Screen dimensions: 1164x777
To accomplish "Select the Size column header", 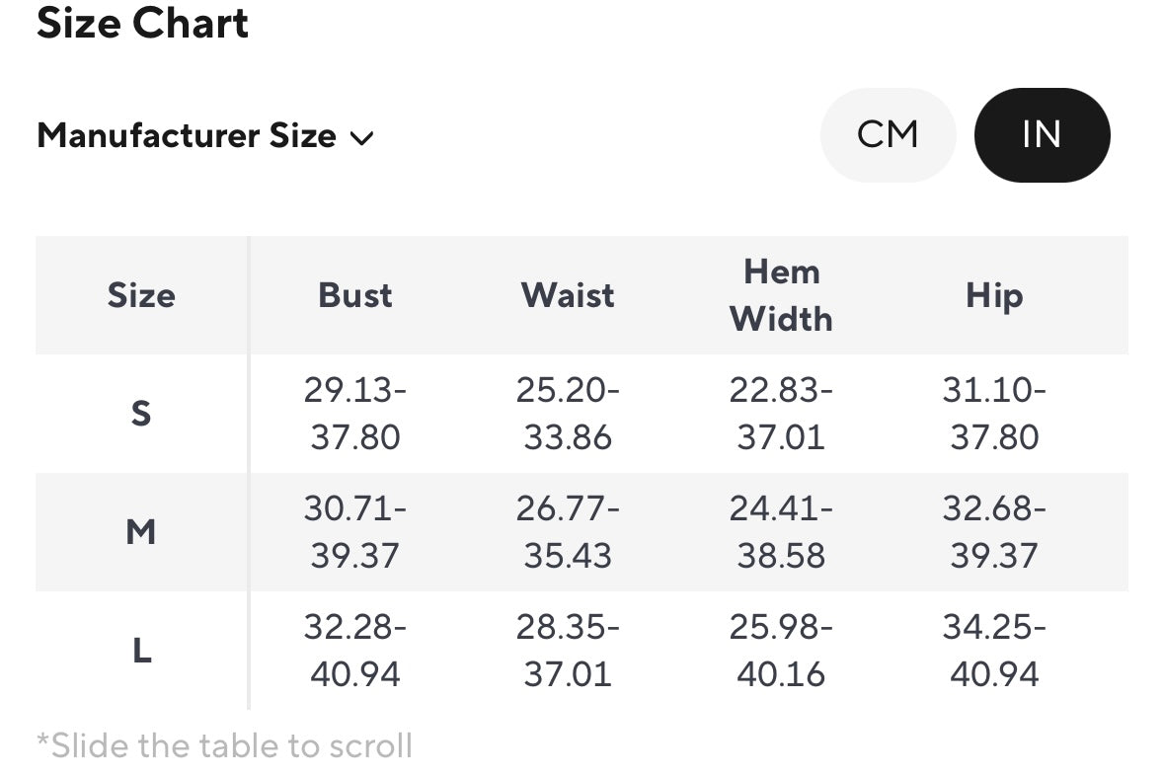I will [141, 295].
